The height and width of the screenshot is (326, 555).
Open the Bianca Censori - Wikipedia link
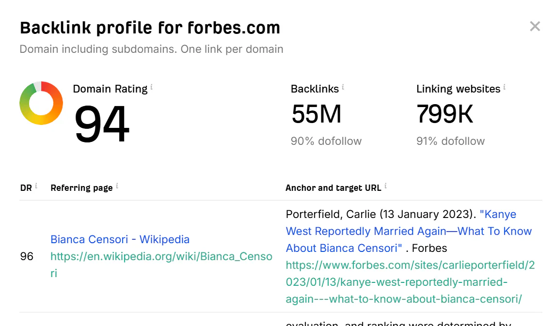[120, 239]
